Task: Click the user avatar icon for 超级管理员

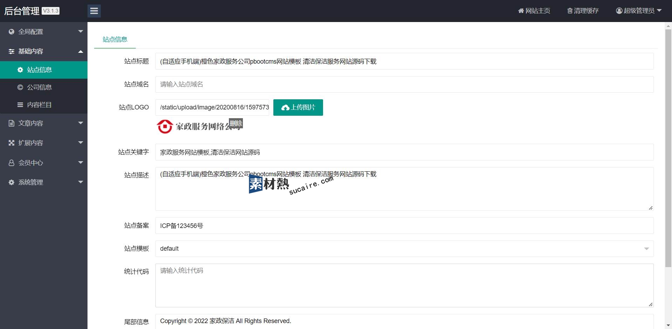Action: pyautogui.click(x=619, y=11)
